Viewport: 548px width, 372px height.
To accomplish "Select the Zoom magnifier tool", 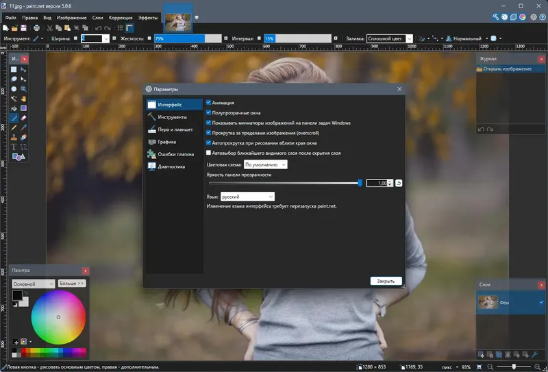I will click(23, 89).
